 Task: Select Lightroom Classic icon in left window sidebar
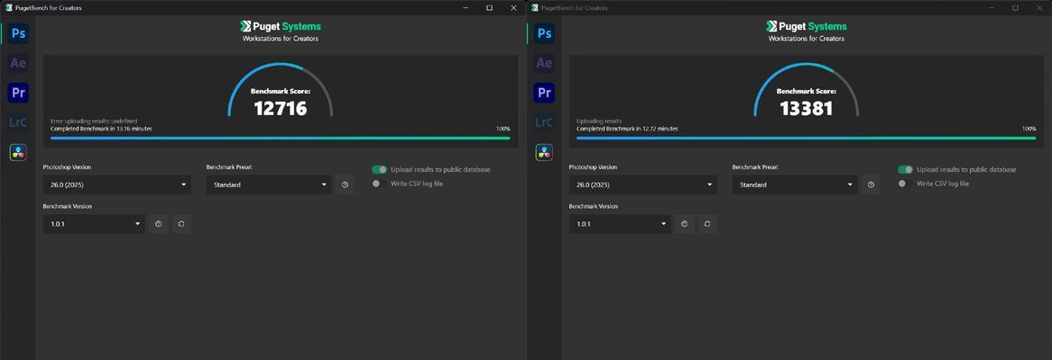click(18, 121)
